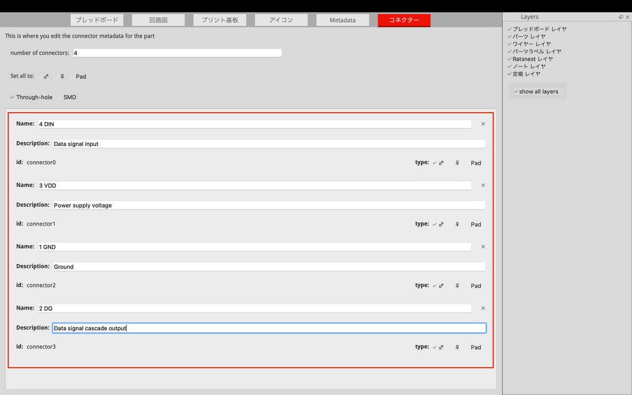Click the Name field containing 1 GND
The width and height of the screenshot is (632, 395).
pos(255,247)
